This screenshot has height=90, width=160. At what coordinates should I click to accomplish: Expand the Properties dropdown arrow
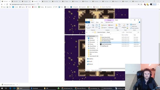(x=124, y=28)
